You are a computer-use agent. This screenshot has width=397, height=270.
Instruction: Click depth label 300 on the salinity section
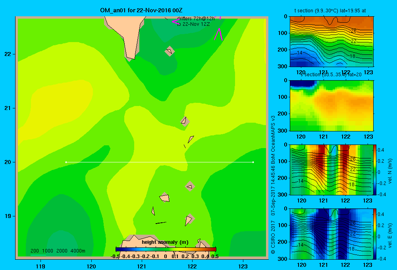point(283,131)
